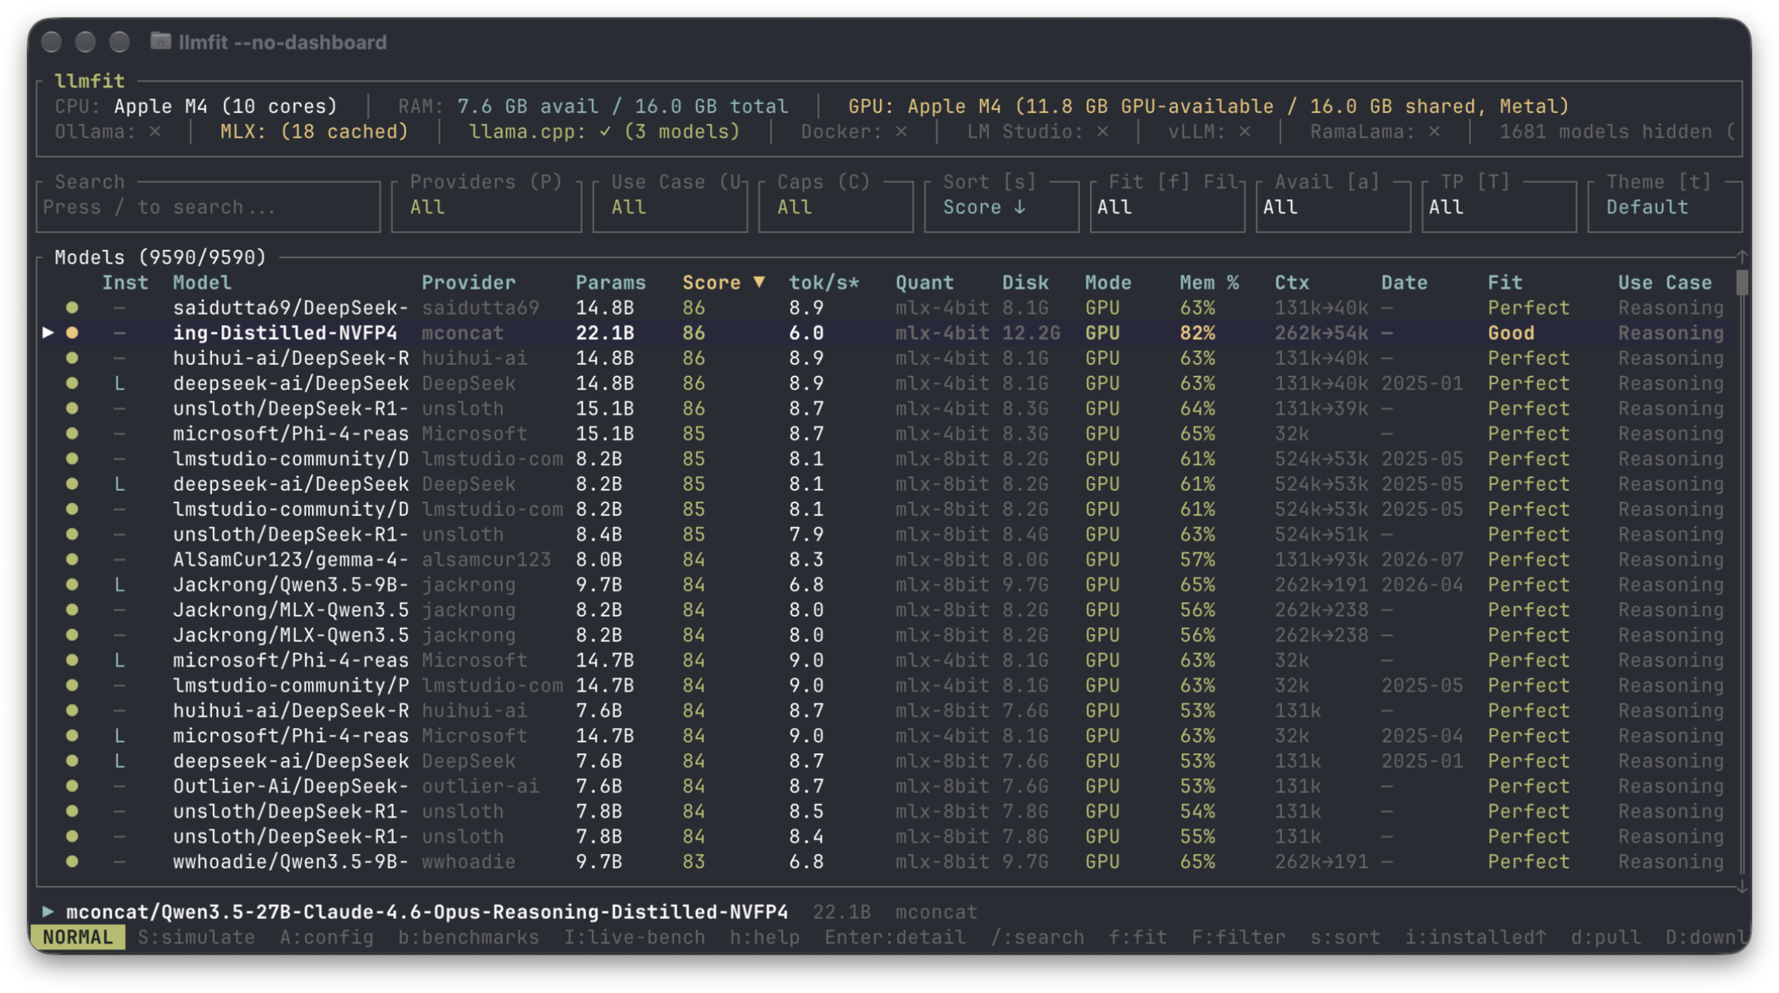Click s:sort in the status bar
The image size is (1779, 993).
(1345, 937)
